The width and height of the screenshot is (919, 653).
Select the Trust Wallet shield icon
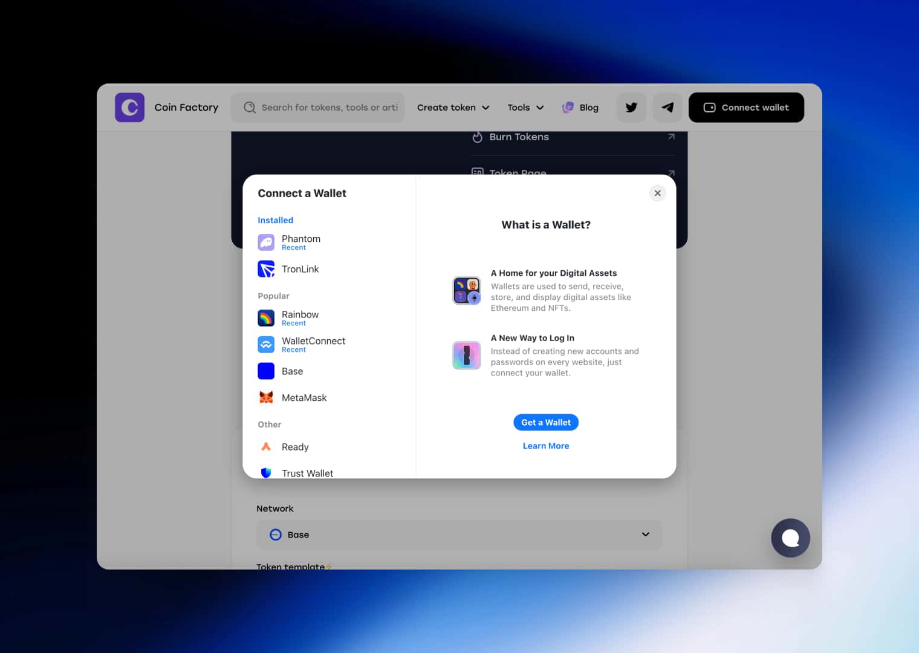[x=266, y=472]
